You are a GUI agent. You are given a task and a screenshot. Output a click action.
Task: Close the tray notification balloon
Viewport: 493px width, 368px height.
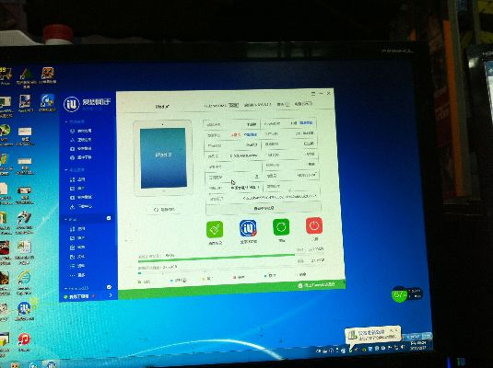pyautogui.click(x=396, y=330)
